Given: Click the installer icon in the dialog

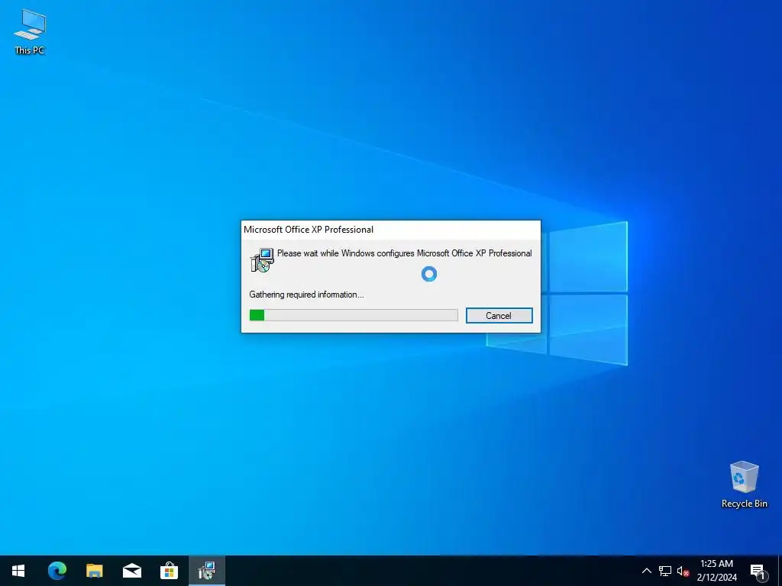Looking at the screenshot, I should tap(262, 259).
